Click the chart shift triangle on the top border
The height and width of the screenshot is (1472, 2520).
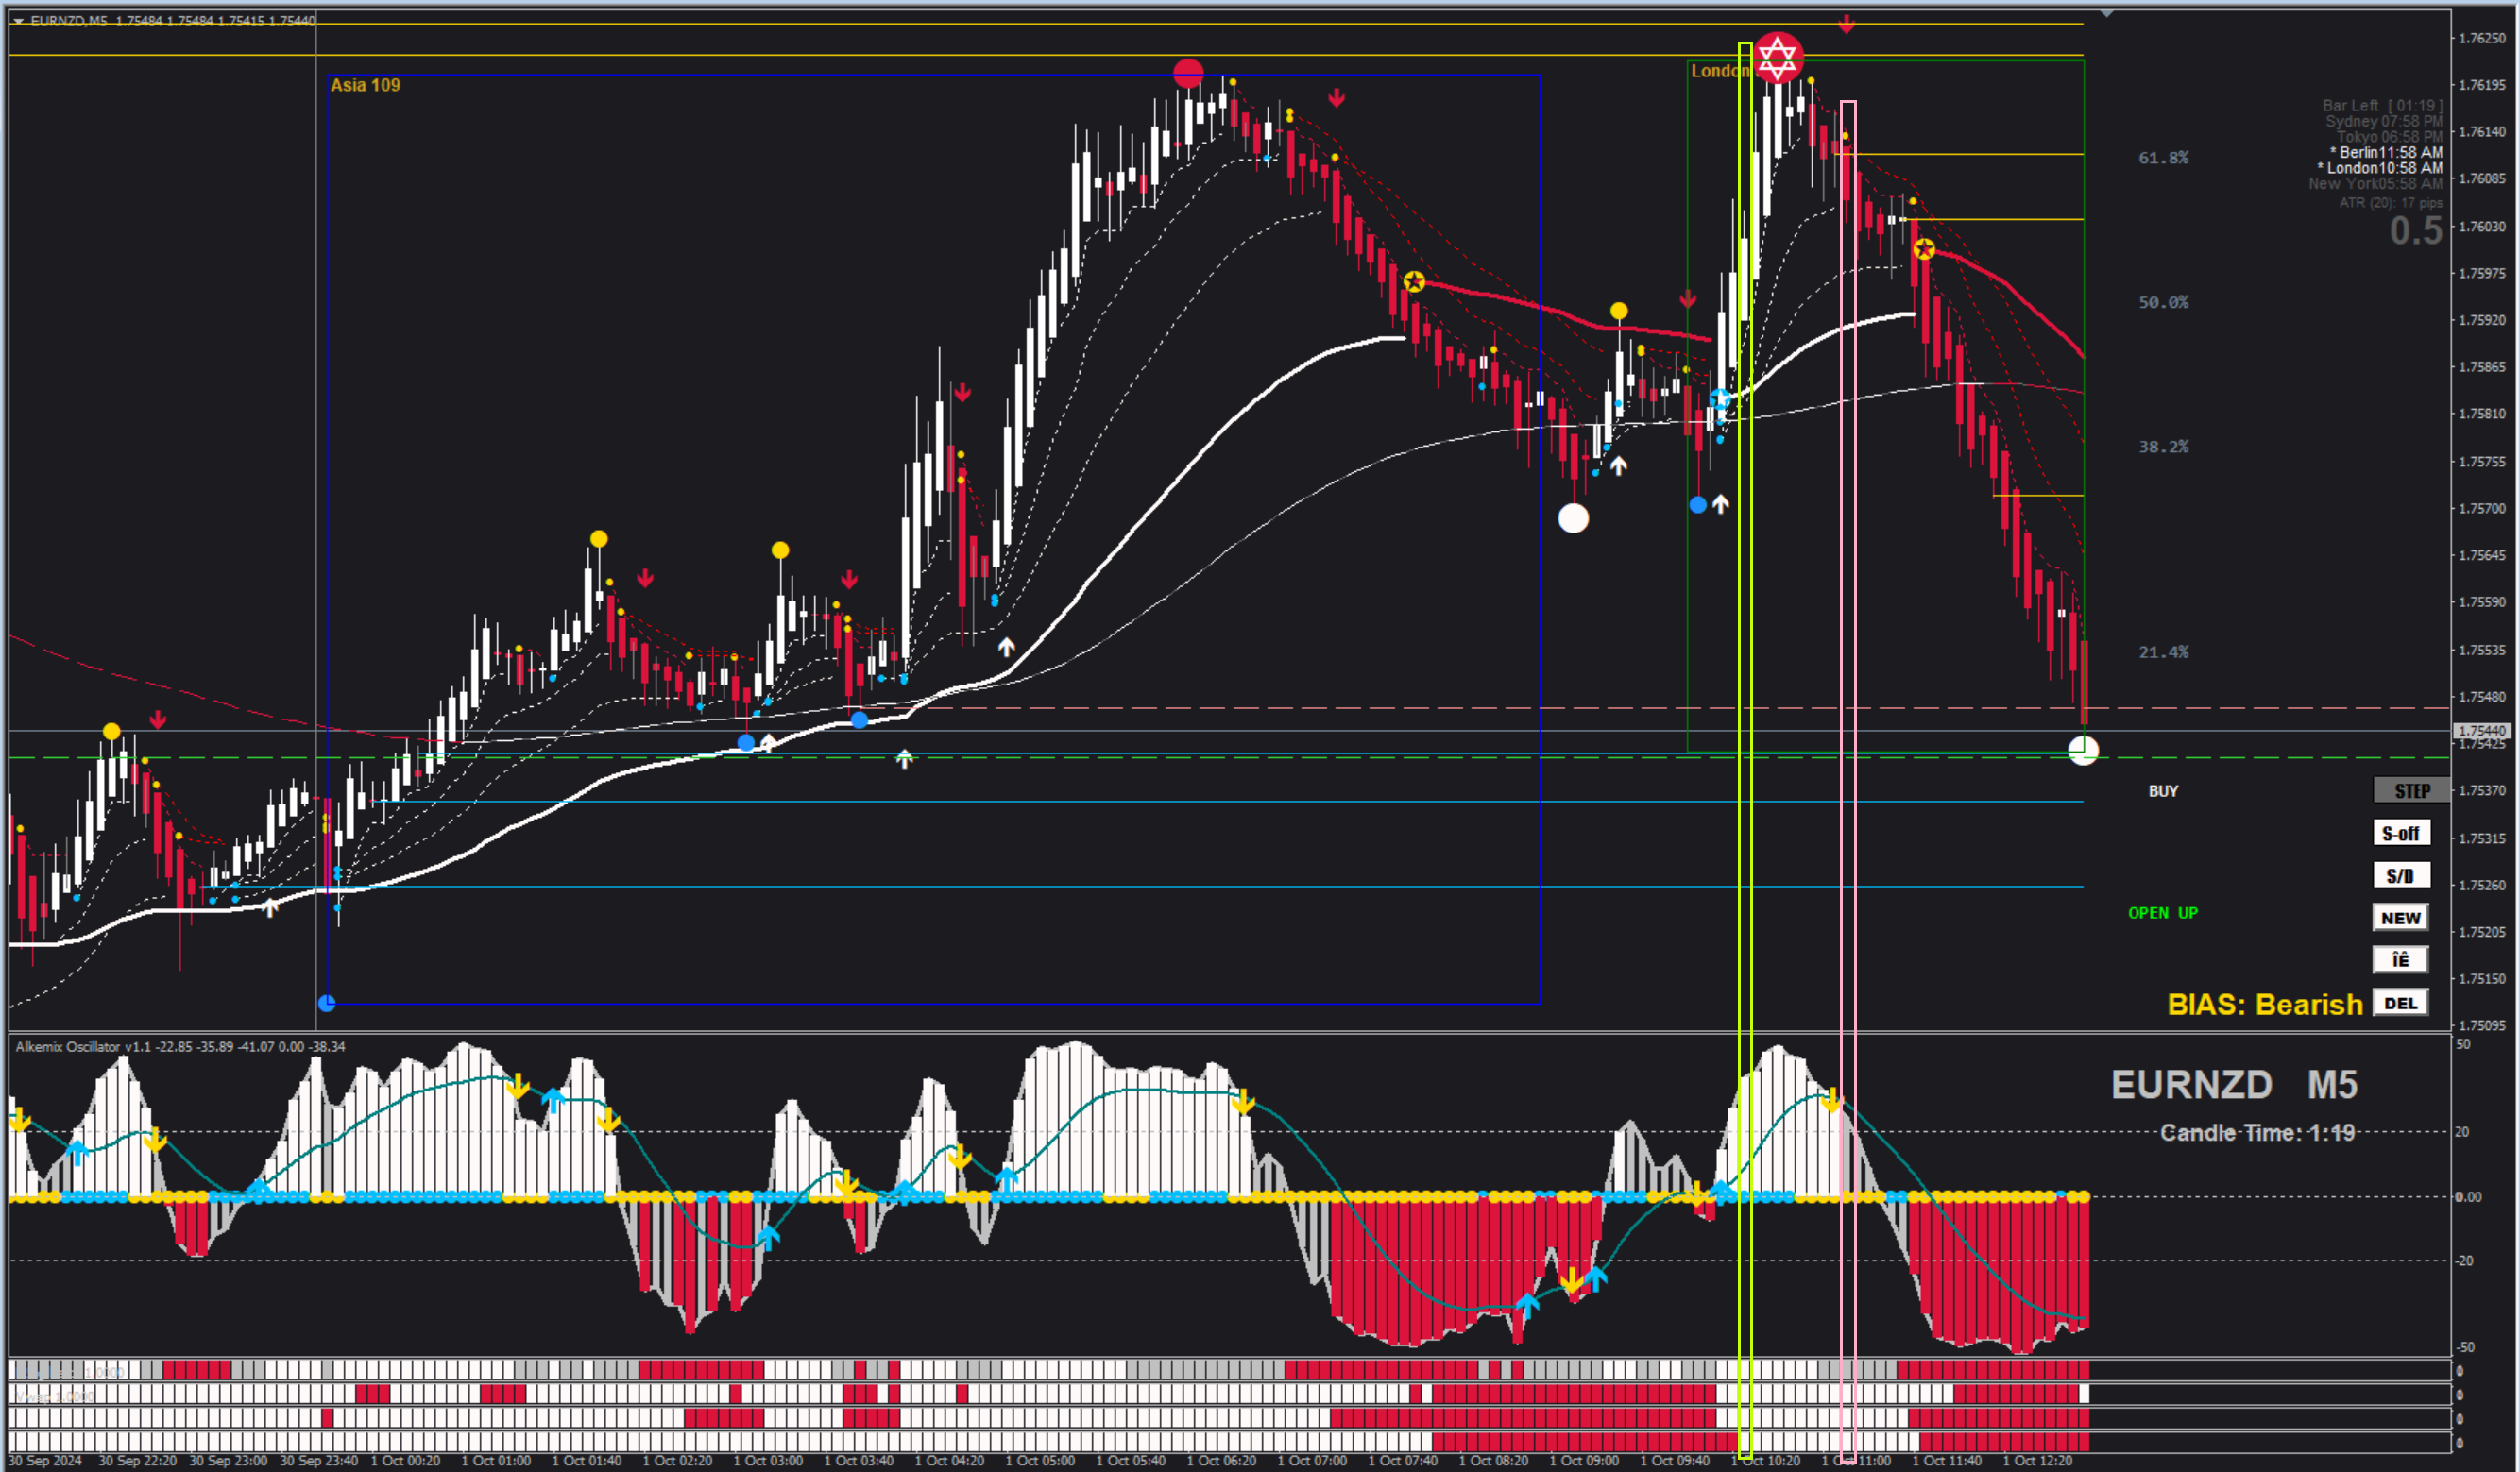[2106, 14]
